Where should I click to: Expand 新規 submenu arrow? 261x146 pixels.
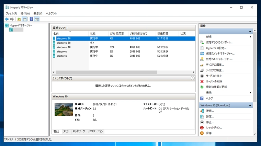pyautogui.click(x=250, y=37)
